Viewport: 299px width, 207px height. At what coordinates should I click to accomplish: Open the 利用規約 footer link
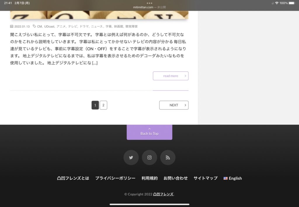149,178
